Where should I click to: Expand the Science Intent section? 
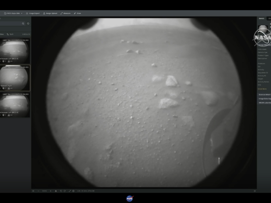[x=264, y=95]
